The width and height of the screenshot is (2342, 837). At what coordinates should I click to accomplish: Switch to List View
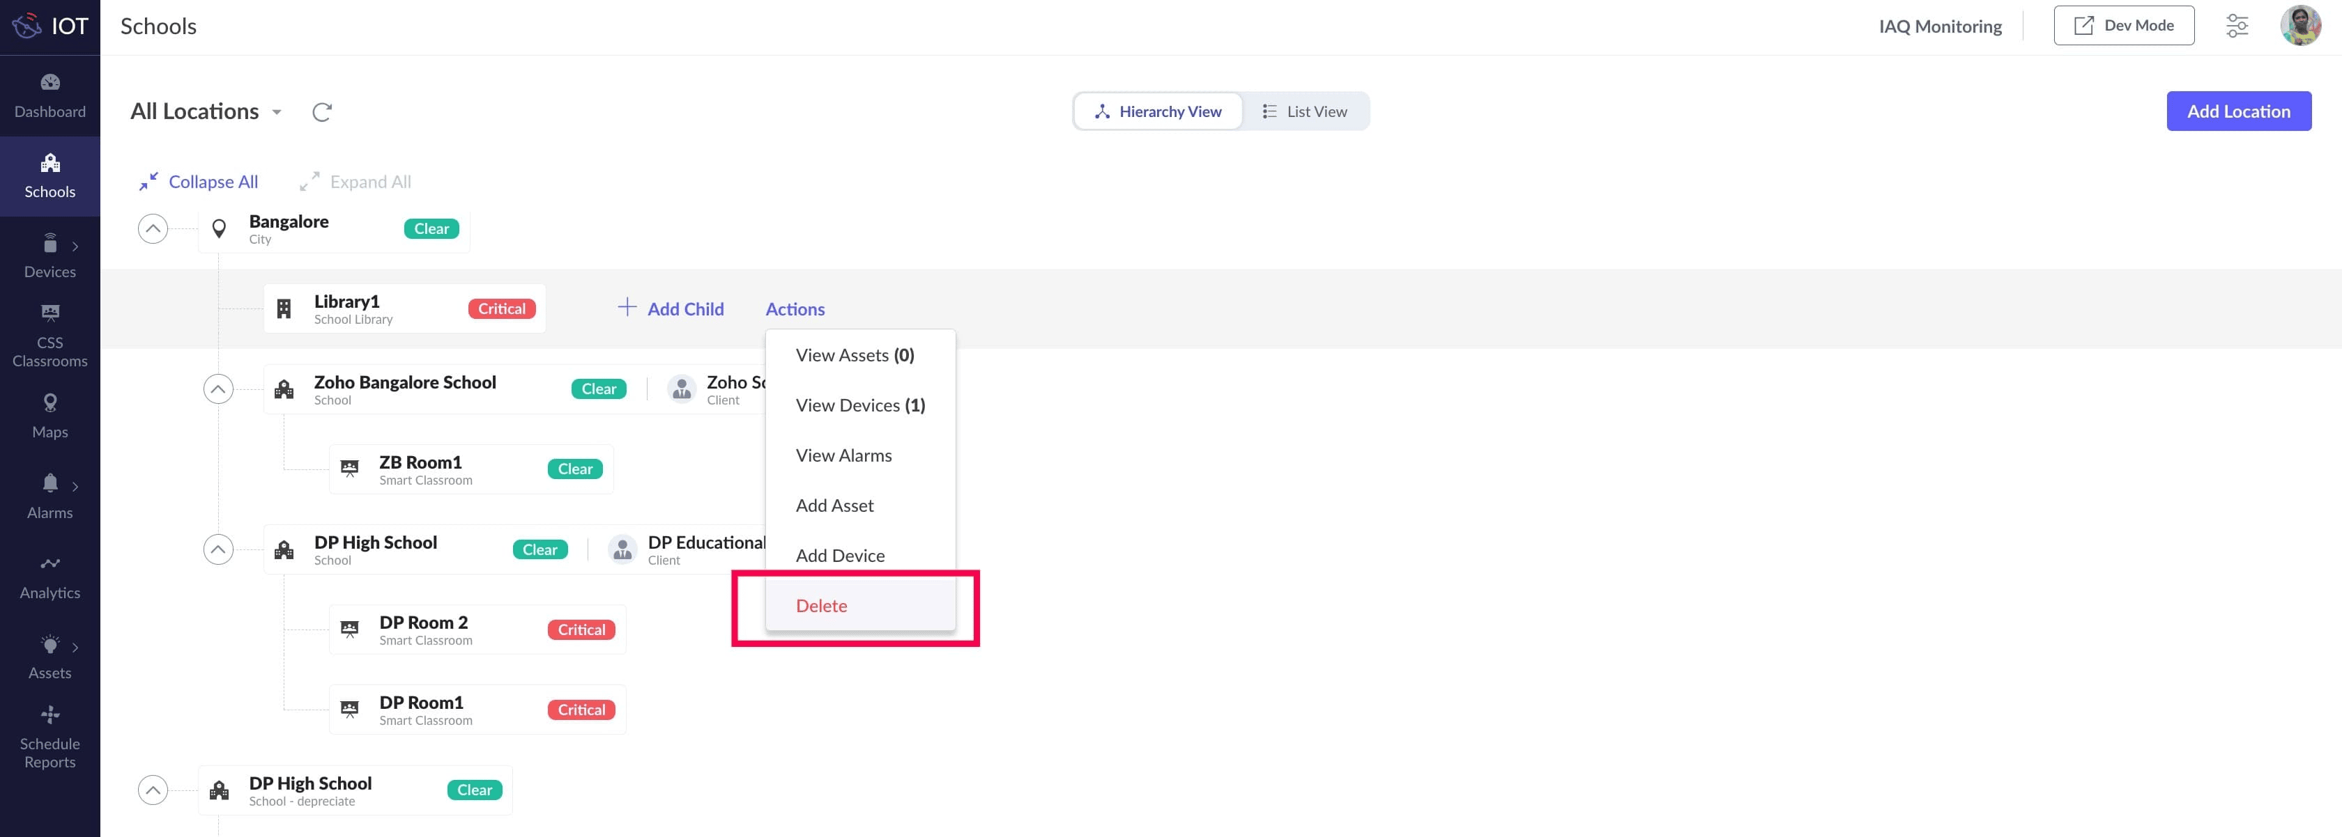pos(1305,111)
